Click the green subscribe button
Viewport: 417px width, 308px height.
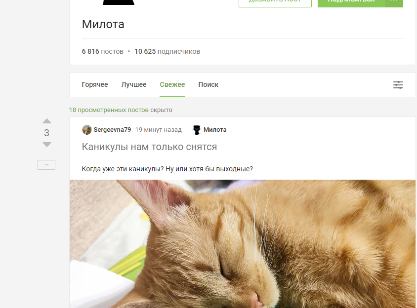click(351, 1)
